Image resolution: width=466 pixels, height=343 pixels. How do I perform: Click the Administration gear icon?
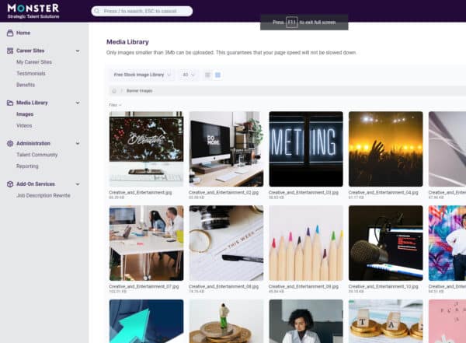pyautogui.click(x=10, y=144)
